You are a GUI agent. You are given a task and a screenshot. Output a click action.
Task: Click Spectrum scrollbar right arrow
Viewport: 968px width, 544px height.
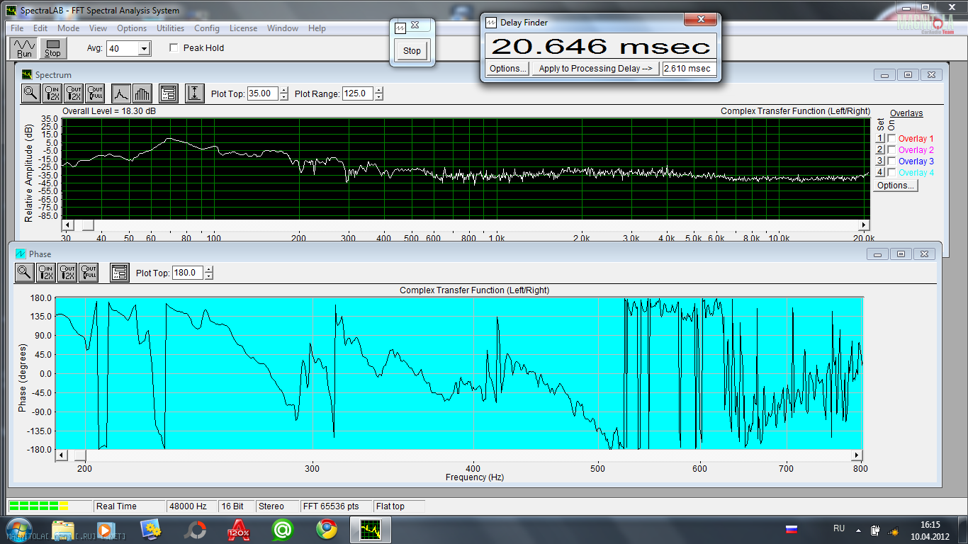[x=864, y=225]
